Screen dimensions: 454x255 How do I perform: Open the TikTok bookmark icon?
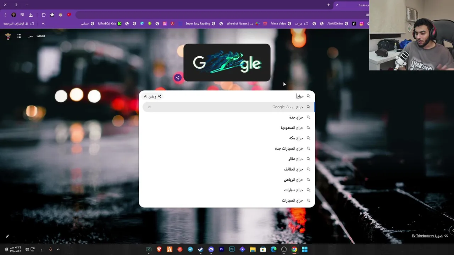click(354, 24)
